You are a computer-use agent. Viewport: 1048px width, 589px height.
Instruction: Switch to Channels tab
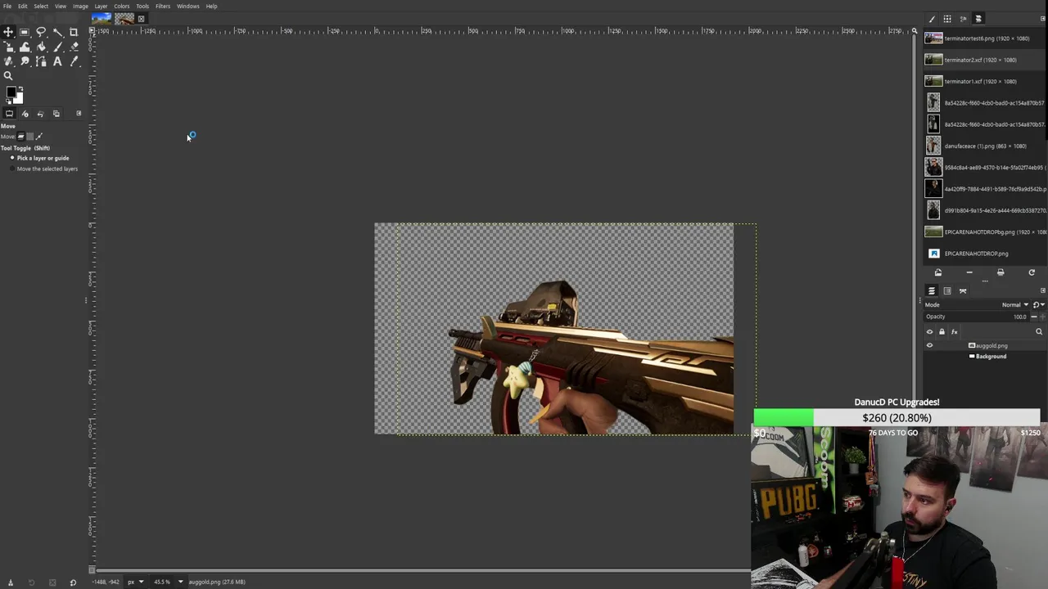click(x=947, y=290)
